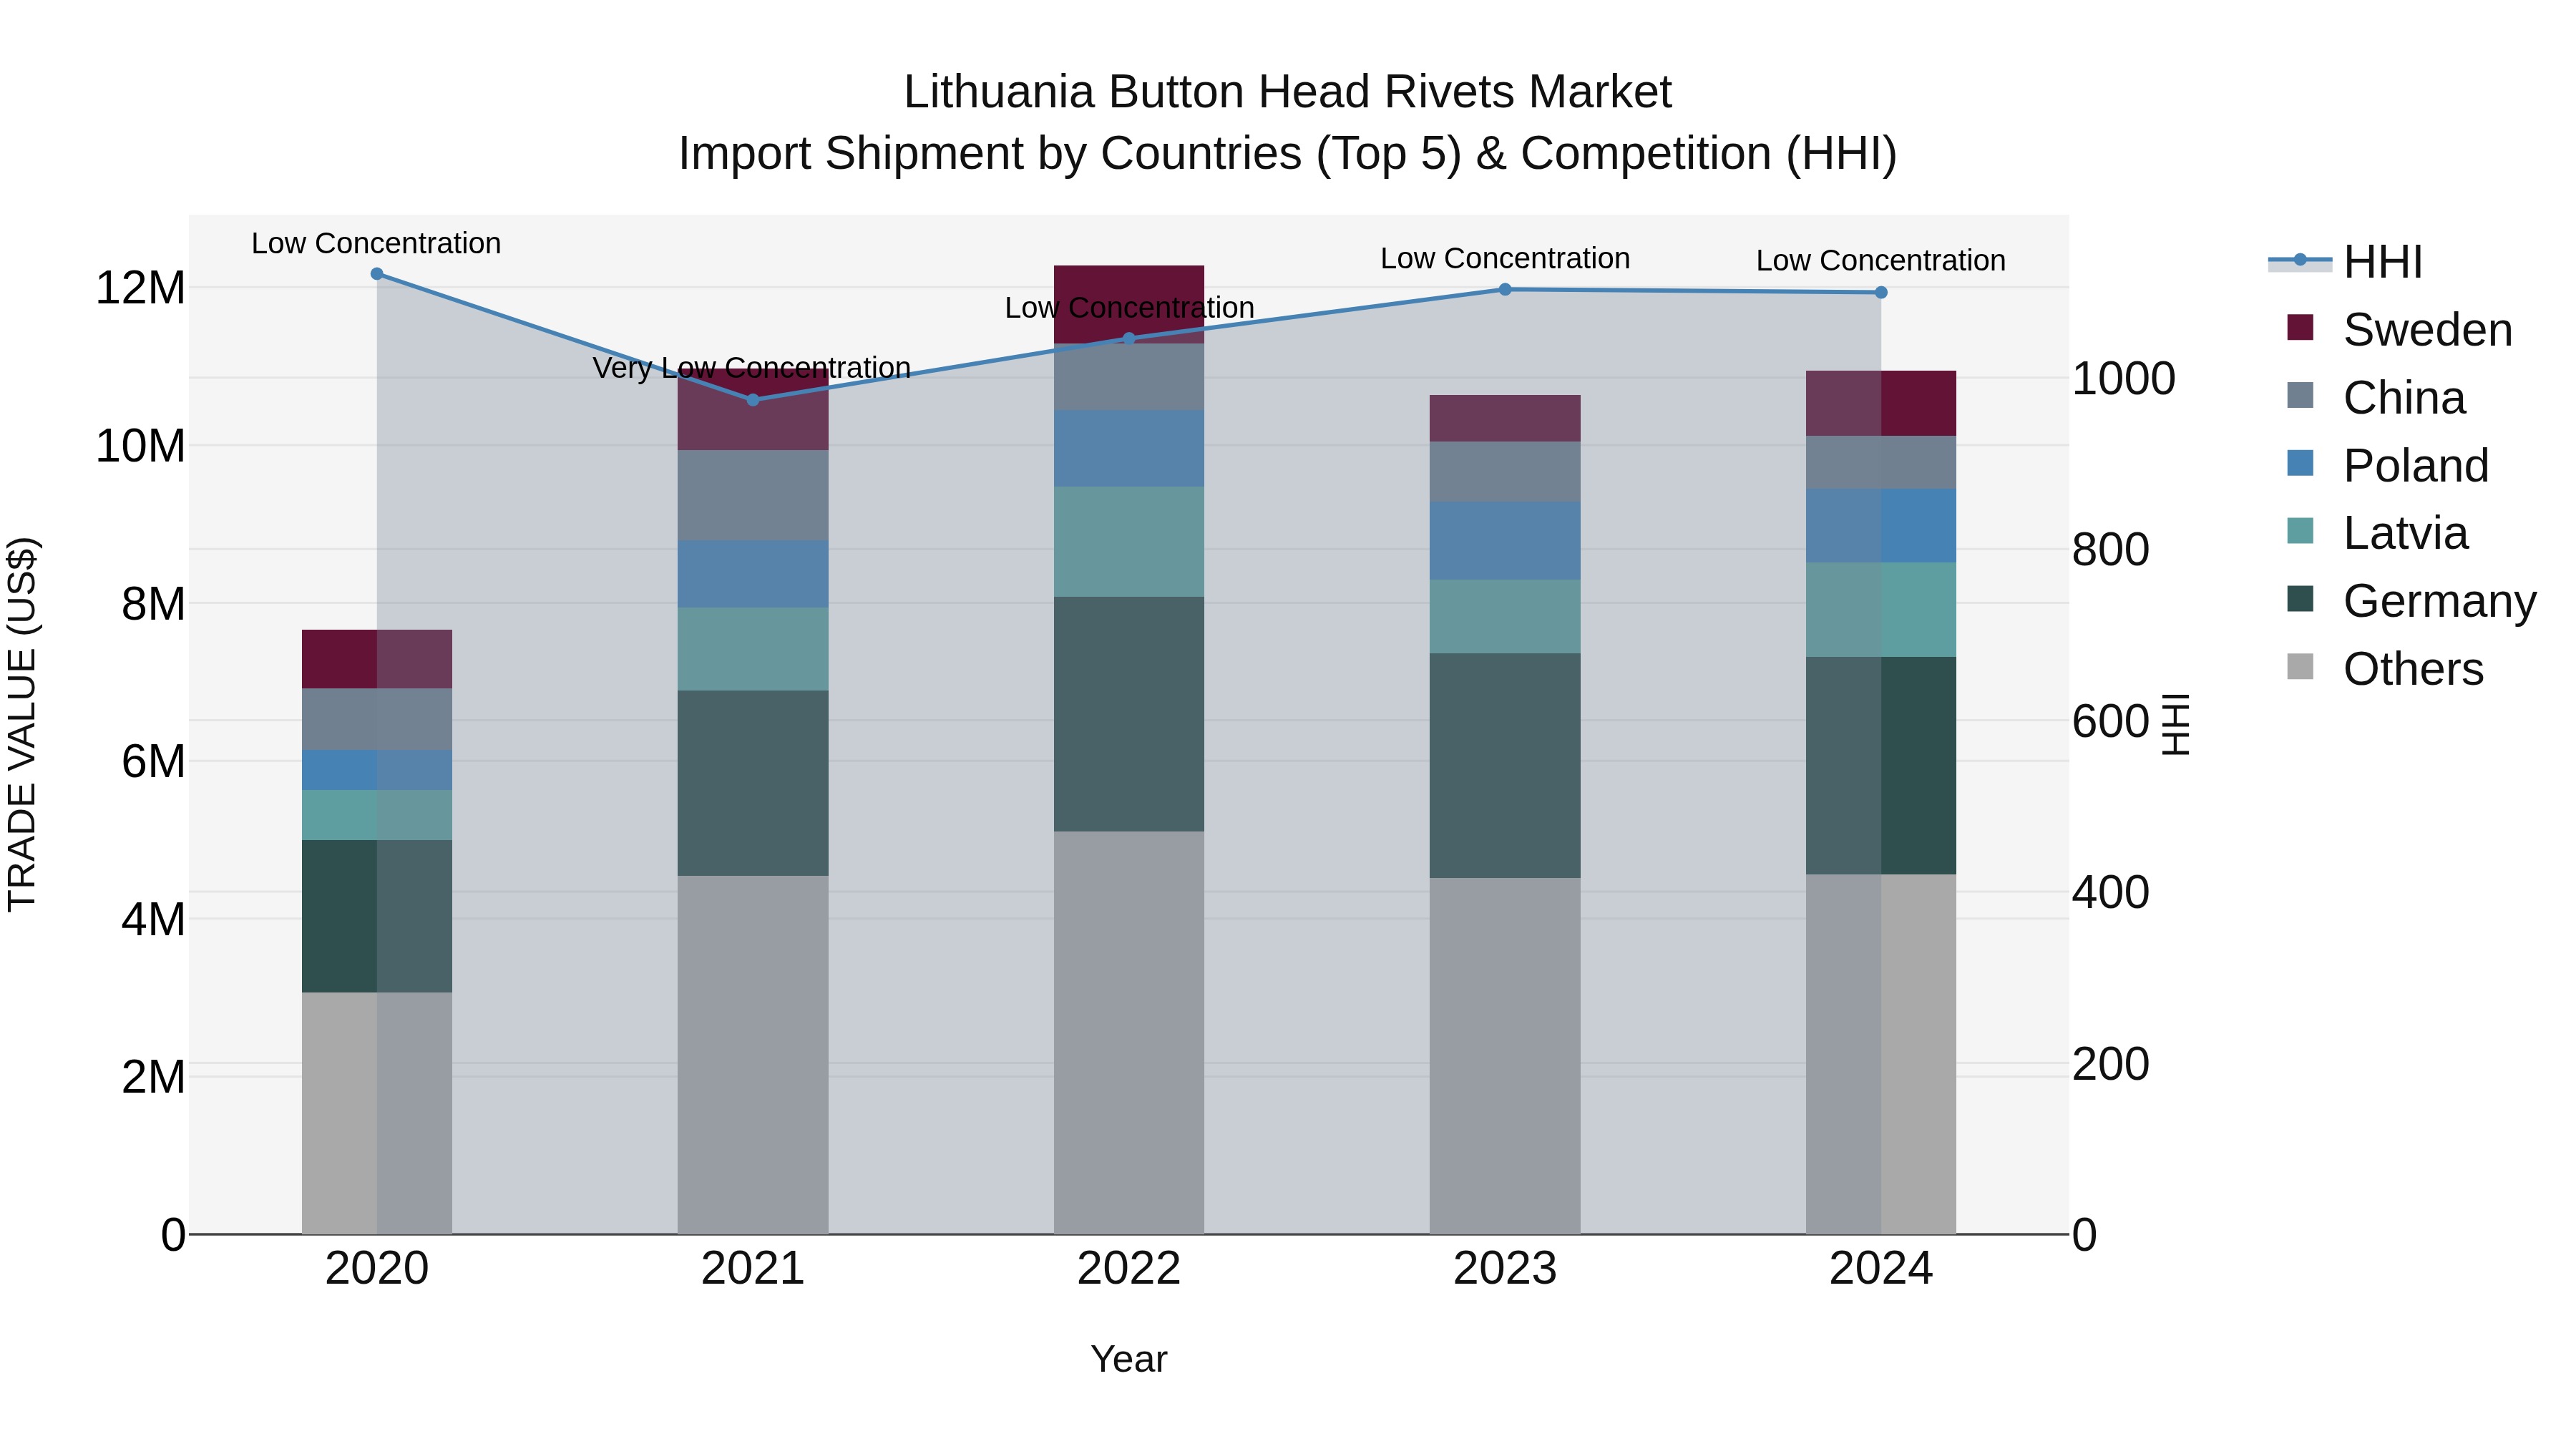
Task: Click the 2020 x-axis label
Action: click(377, 1269)
